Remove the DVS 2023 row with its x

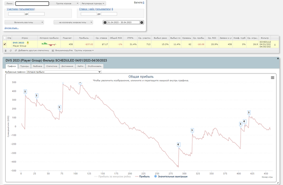(x=275, y=44)
